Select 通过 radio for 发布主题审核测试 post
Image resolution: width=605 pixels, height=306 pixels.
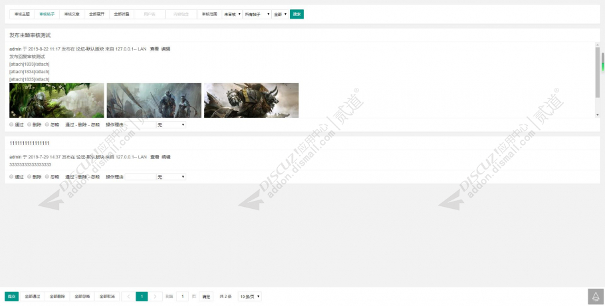pos(11,124)
